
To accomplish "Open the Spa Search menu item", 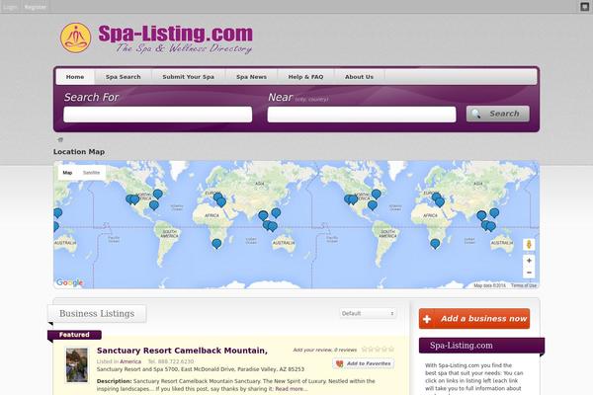I will tap(124, 77).
